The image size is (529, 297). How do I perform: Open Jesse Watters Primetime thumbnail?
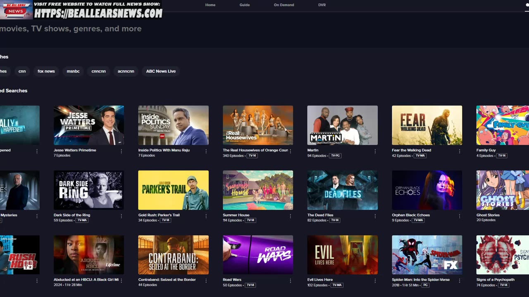89,125
